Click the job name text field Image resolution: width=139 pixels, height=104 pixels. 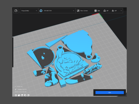point(22,89)
